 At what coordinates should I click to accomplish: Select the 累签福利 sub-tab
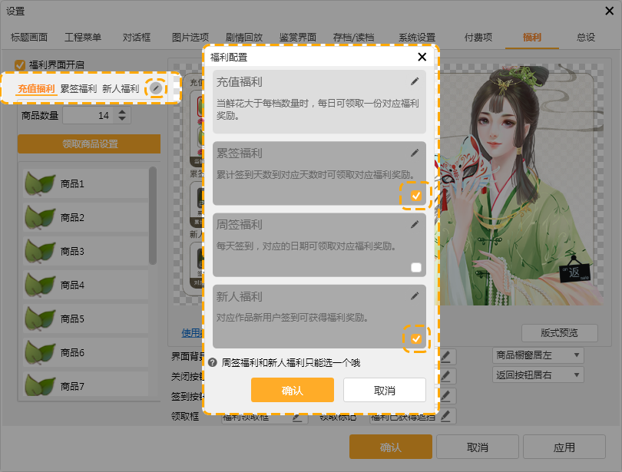78,88
